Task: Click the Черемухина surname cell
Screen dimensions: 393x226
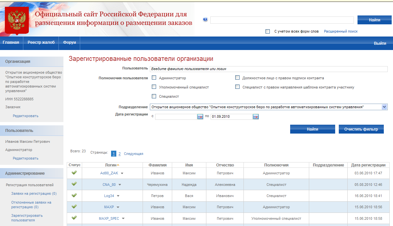Action: [157, 185]
